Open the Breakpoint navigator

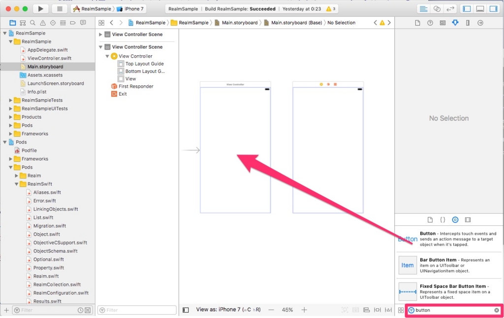pyautogui.click(x=73, y=23)
